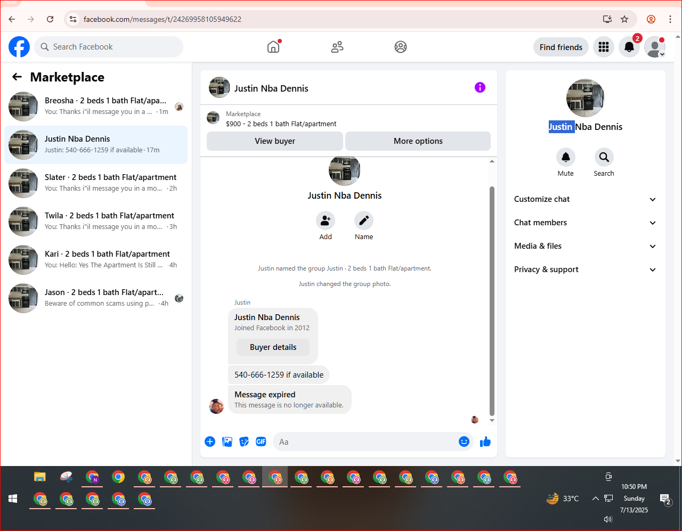Open the 33°C weather widget
Viewport: 682px width, 531px height.
(x=563, y=499)
